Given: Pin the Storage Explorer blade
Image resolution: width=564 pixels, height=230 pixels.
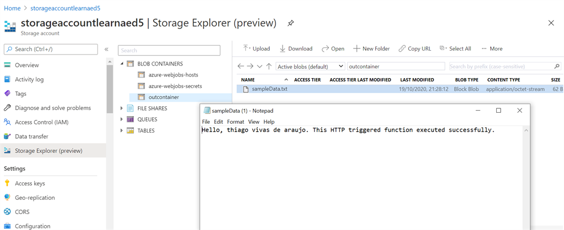Looking at the screenshot, I should 291,23.
